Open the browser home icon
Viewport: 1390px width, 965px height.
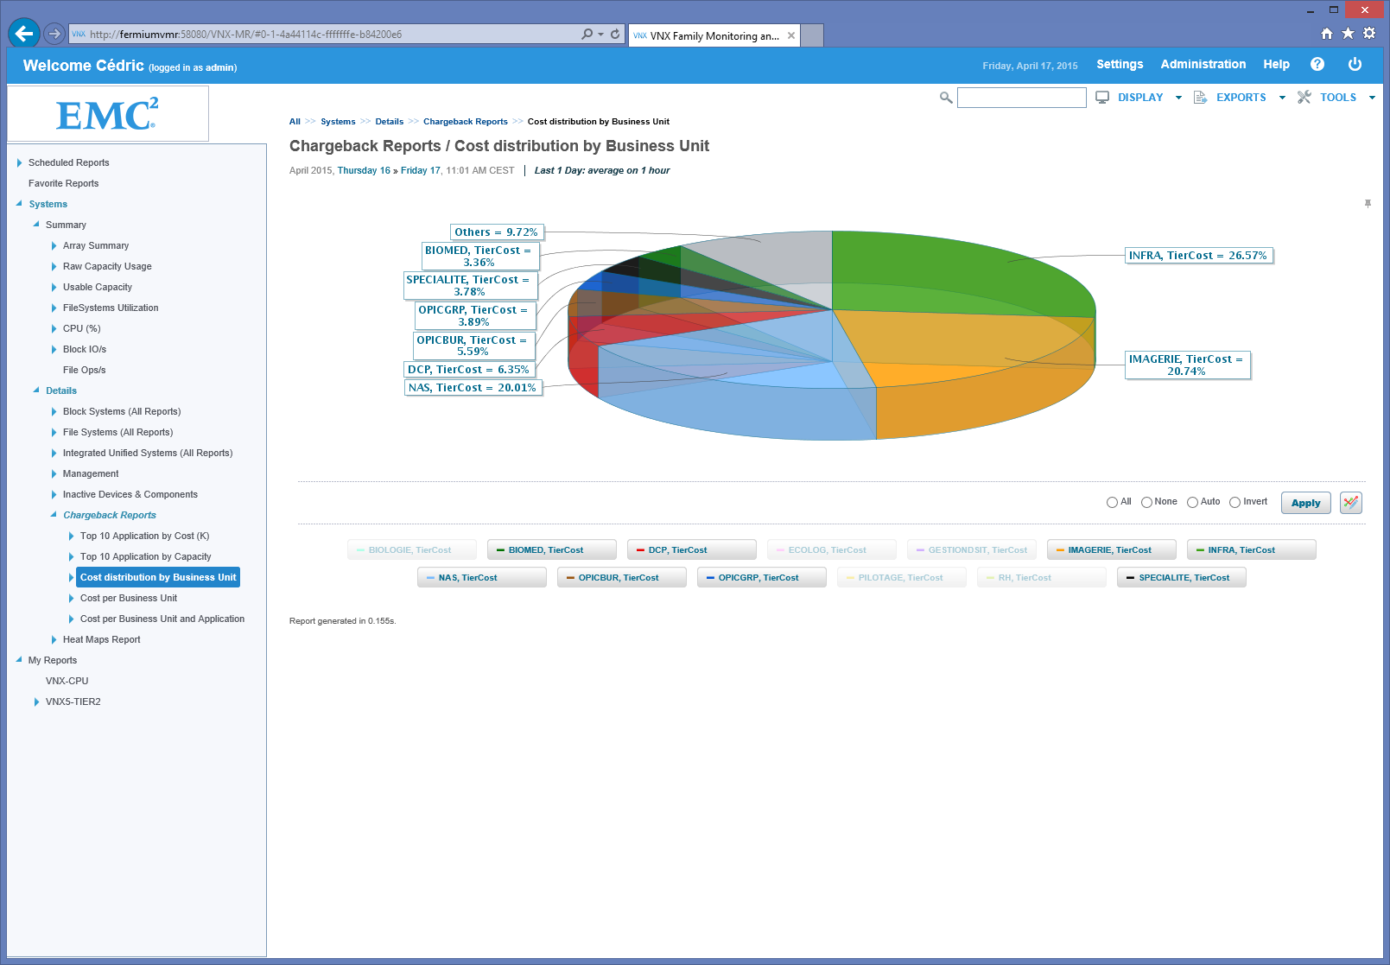pyautogui.click(x=1327, y=34)
